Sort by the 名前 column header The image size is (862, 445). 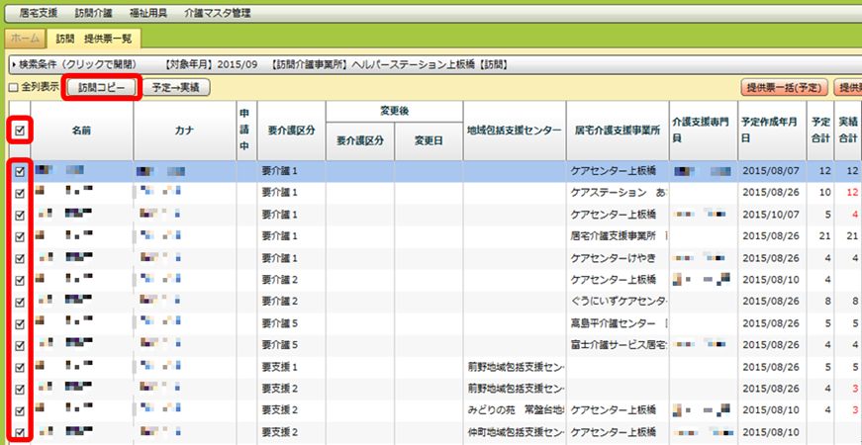coord(82,130)
